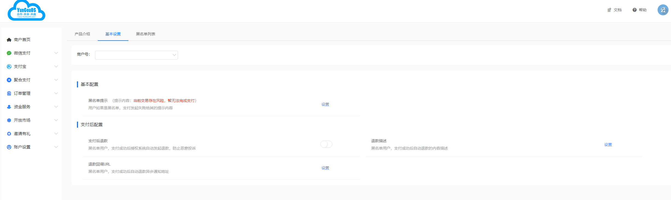
Task: Click the YunGouOS cloud logo
Action: pos(27,10)
